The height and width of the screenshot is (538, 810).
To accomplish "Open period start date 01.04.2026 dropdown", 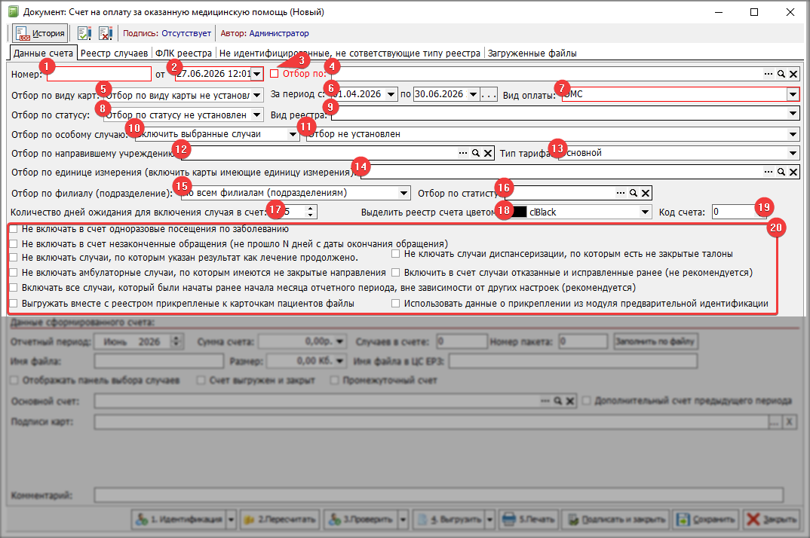I will pos(391,94).
